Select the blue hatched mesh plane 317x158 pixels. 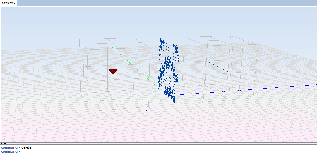(x=168, y=70)
